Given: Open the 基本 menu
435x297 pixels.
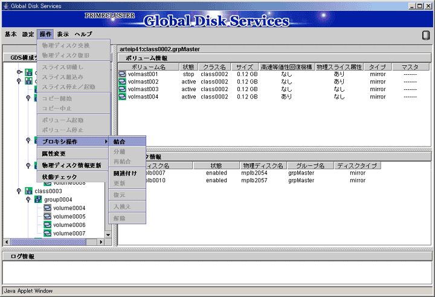Looking at the screenshot, I should (x=11, y=34).
